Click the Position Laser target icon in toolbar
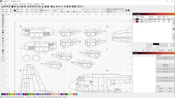Image resolution: width=175 pixels, height=98 pixels. (x=65, y=7)
